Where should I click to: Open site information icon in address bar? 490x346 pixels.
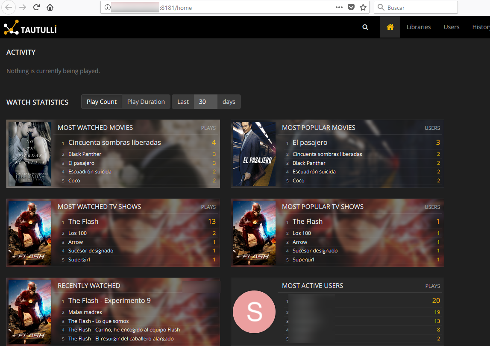(107, 8)
